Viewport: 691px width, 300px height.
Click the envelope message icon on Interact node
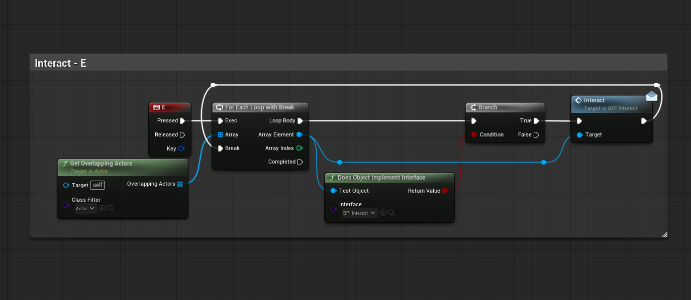652,96
